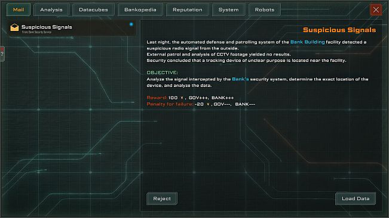
Task: Click the Reward line text
Action: (190, 98)
